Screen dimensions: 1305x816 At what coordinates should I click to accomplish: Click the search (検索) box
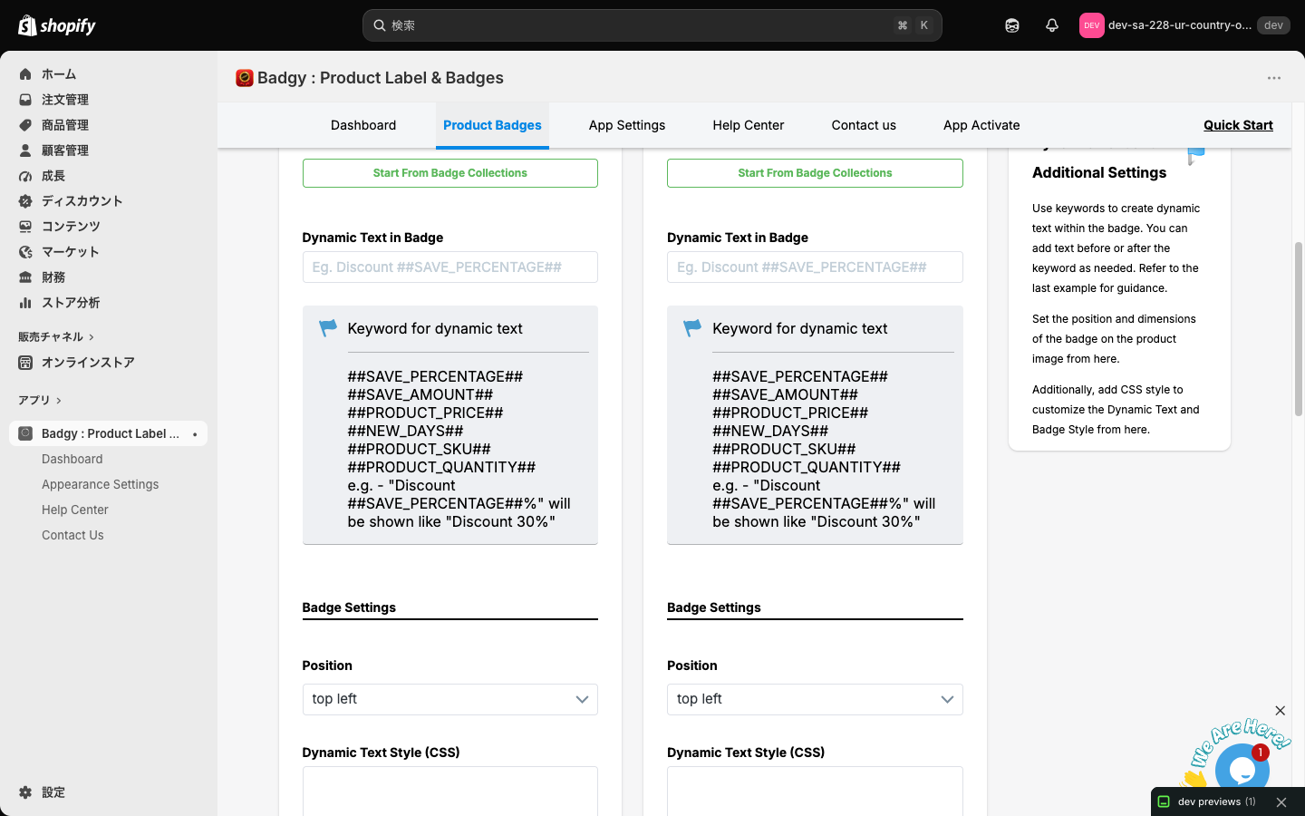[x=652, y=25]
